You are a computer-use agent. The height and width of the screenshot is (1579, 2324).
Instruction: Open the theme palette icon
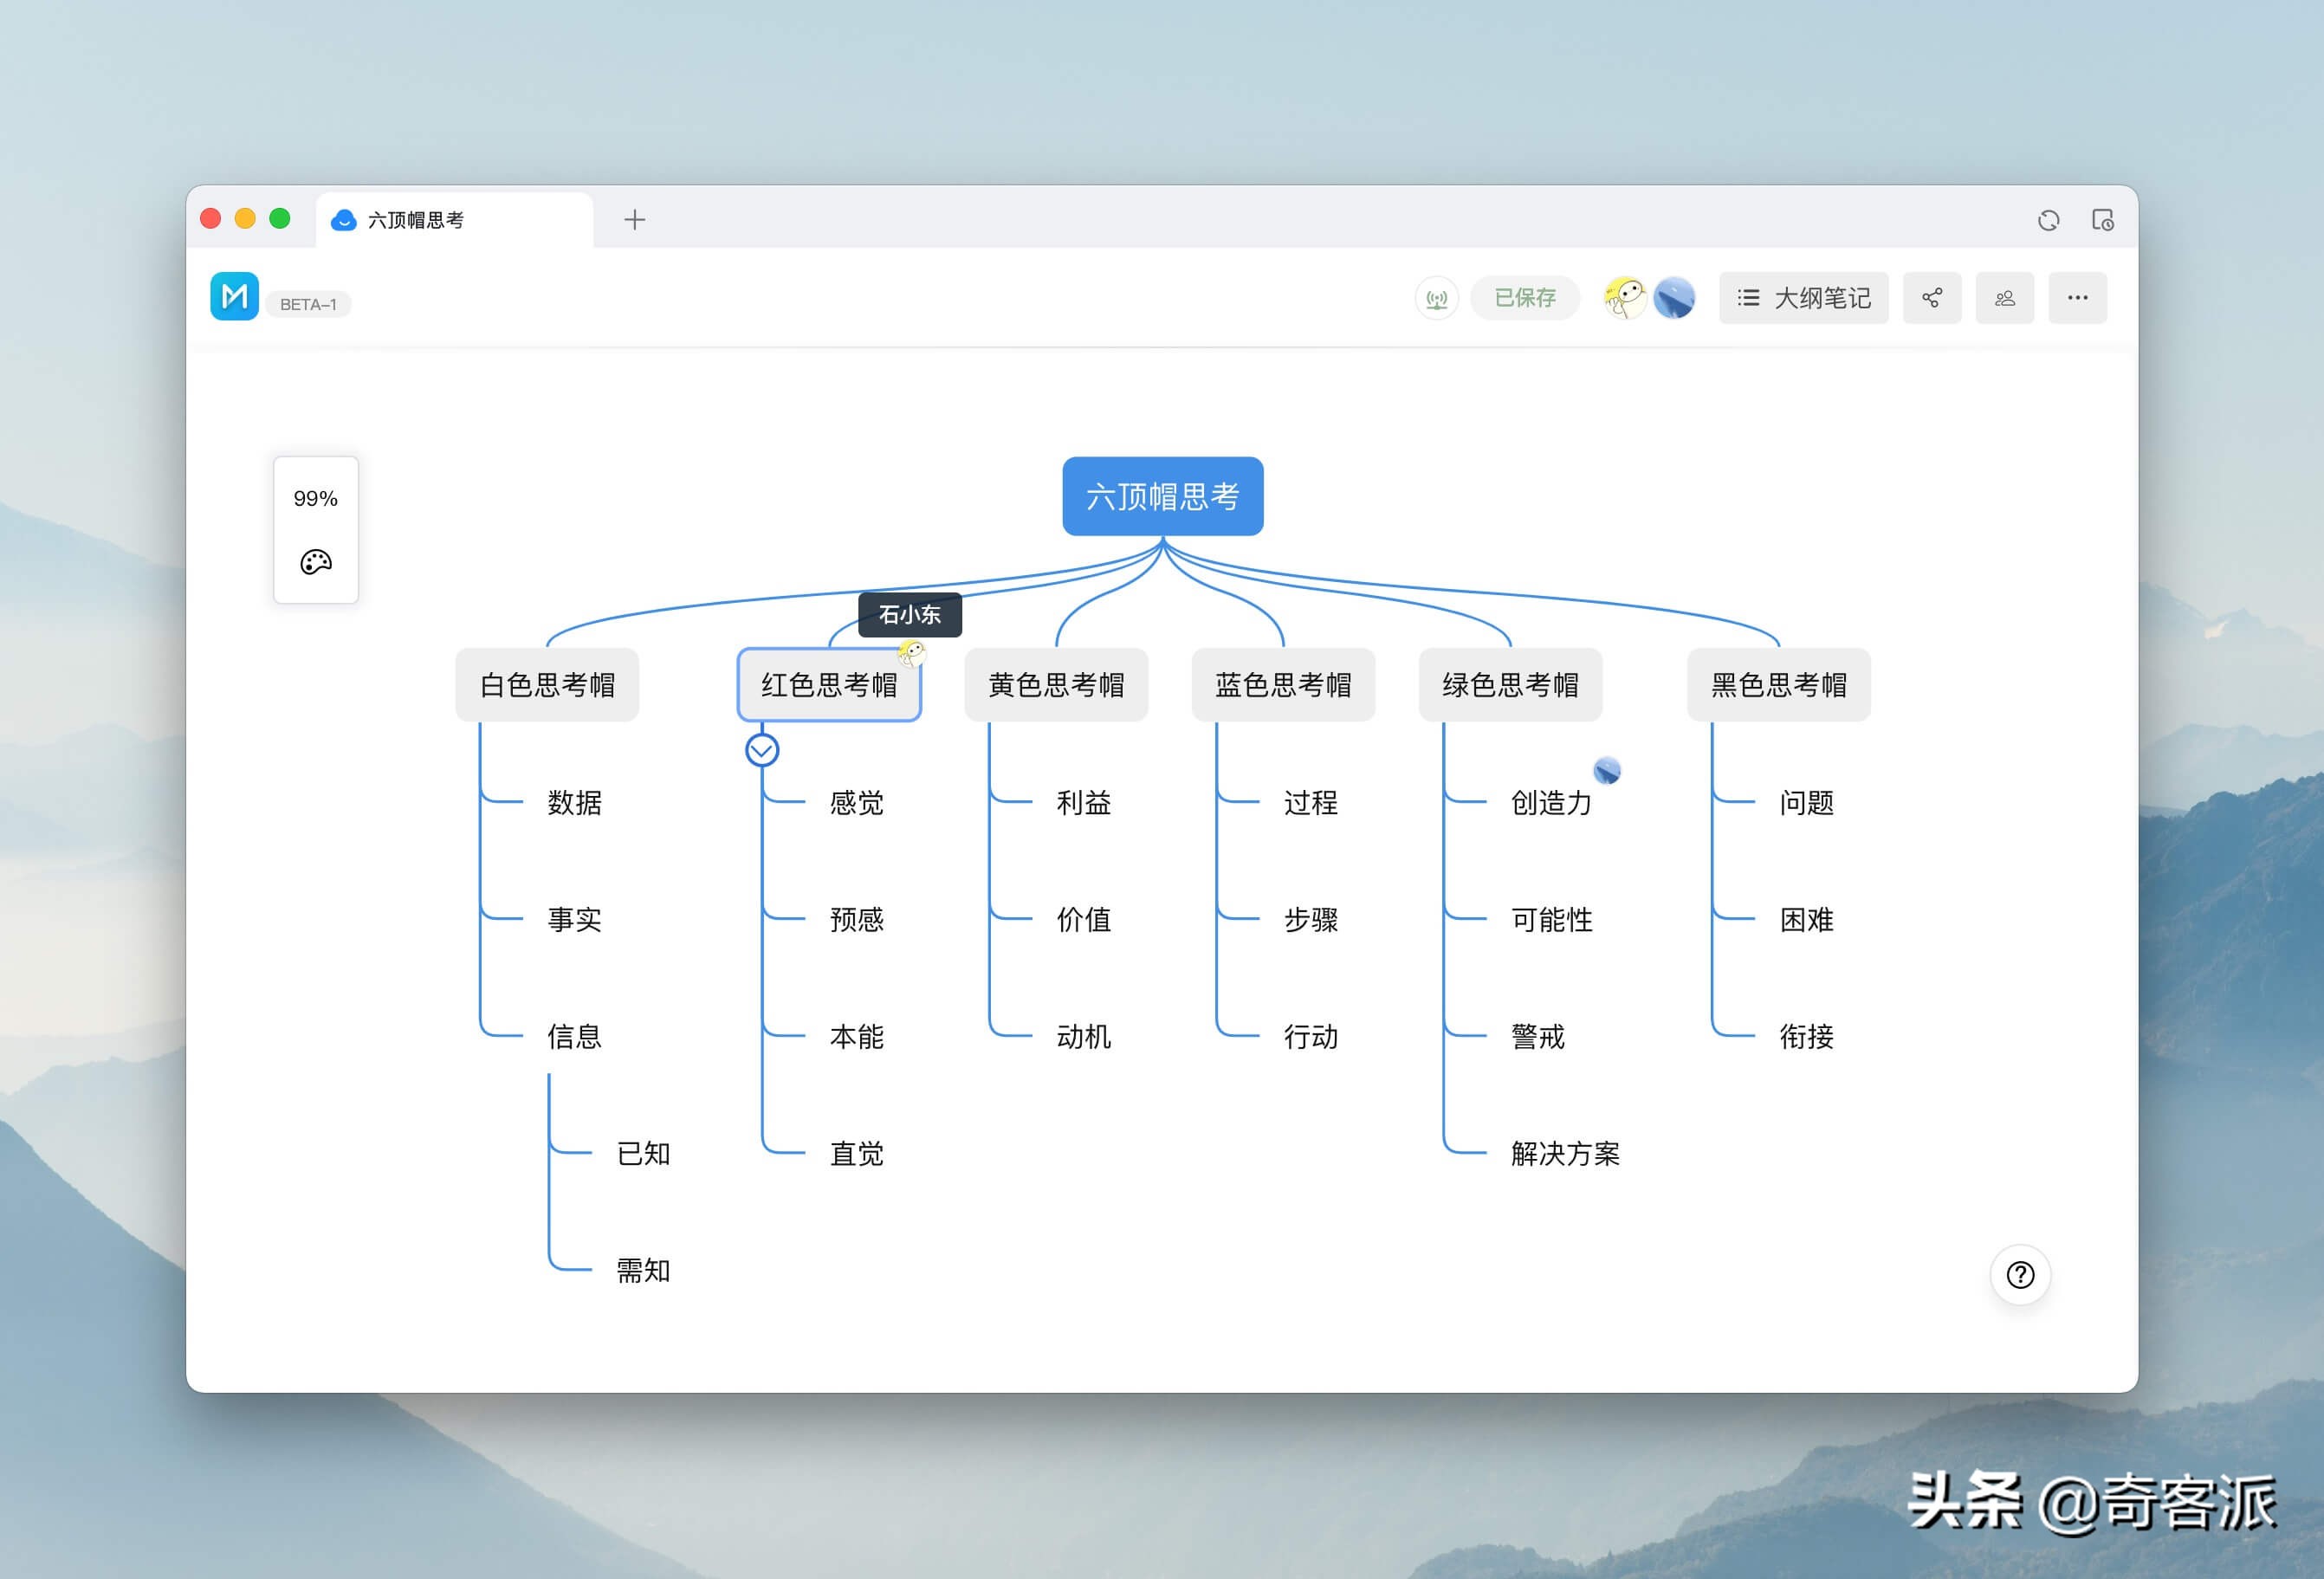316,562
